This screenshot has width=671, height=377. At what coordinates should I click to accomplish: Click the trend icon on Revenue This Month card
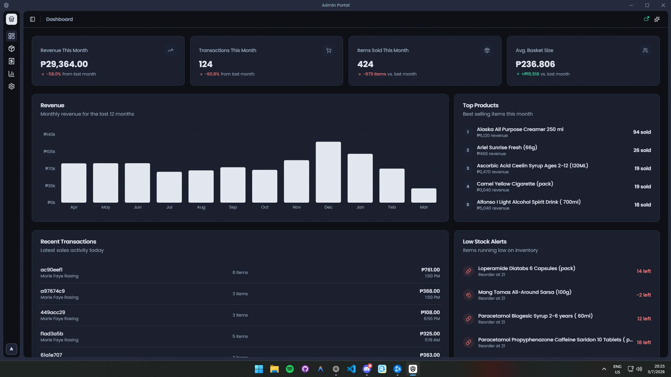170,50
